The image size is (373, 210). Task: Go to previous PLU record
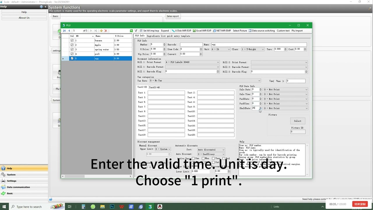[x=69, y=31]
